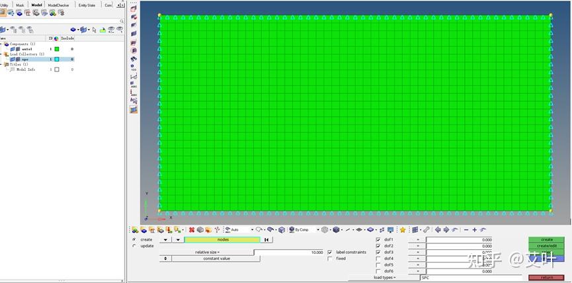Image resolution: width=572 pixels, height=283 pixels.
Task: Click the zoom in plus icon
Action: 475,229
